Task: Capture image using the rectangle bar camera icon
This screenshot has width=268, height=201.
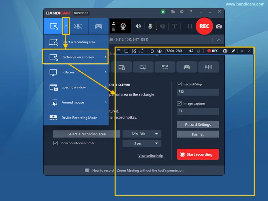Action: 225,51
